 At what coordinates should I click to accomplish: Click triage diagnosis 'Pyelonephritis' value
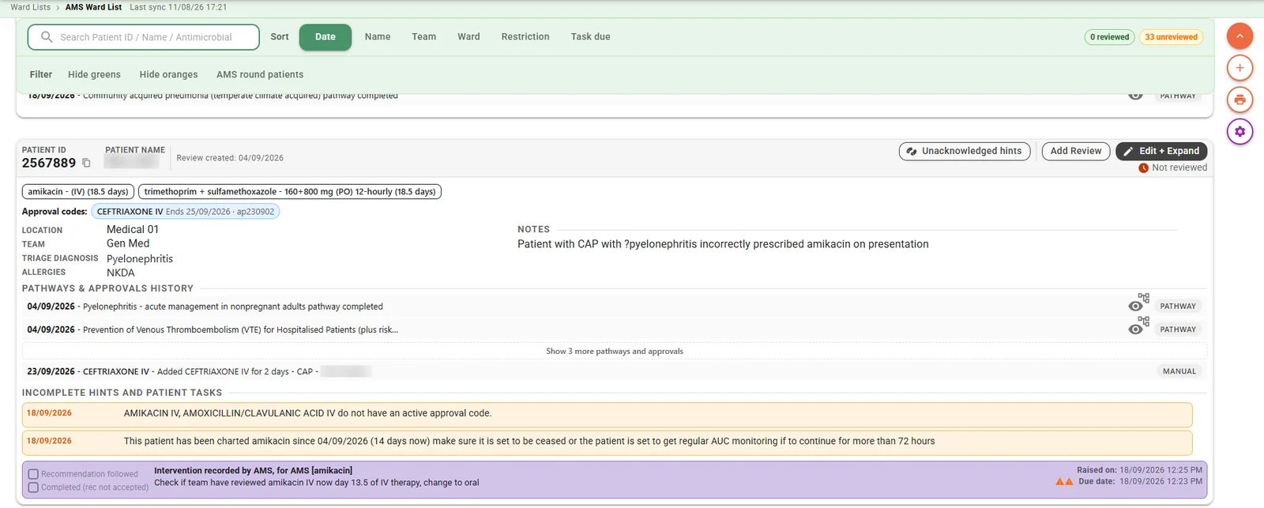coord(140,259)
